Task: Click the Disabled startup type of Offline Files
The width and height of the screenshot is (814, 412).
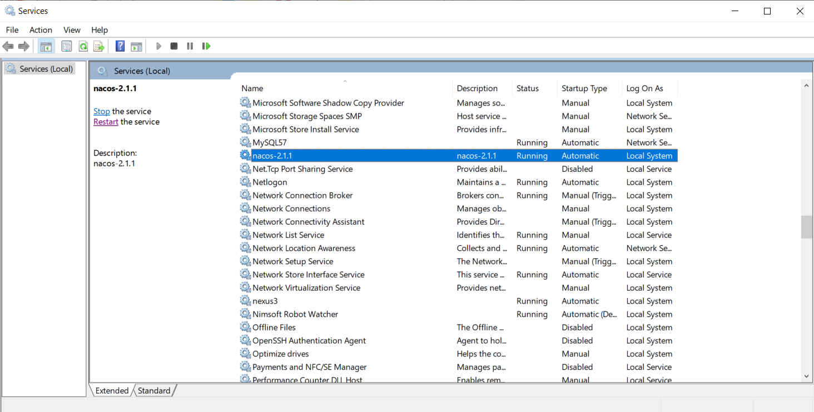Action: [577, 327]
